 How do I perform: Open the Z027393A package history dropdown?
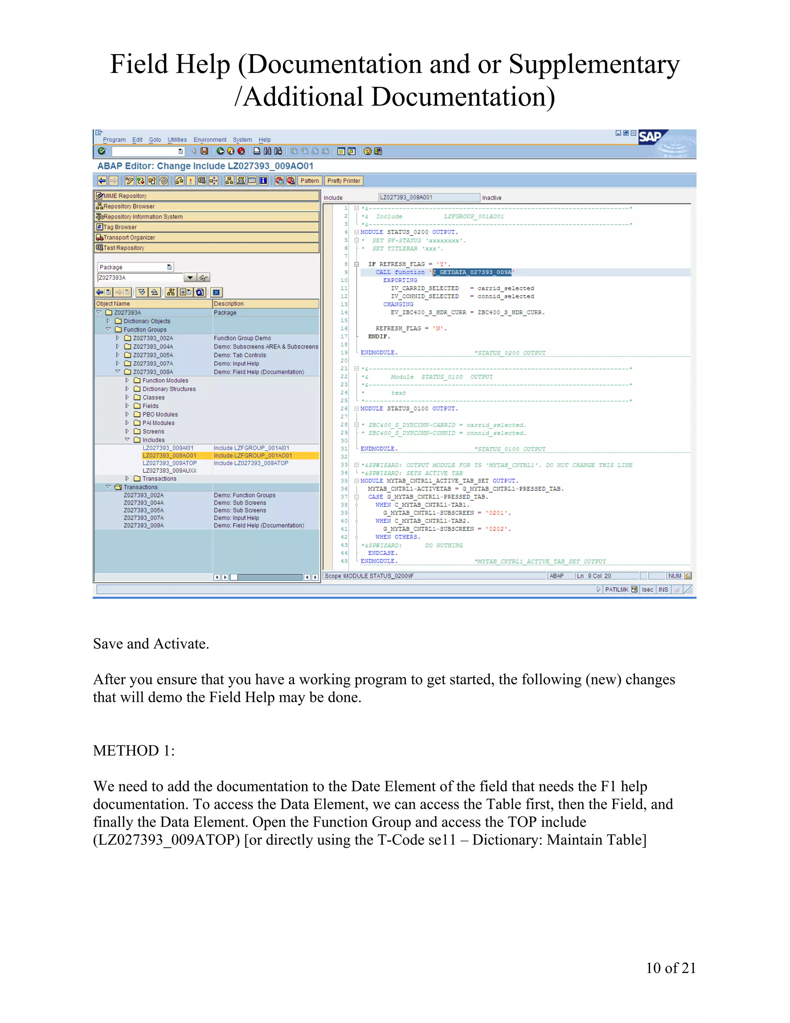click(189, 278)
